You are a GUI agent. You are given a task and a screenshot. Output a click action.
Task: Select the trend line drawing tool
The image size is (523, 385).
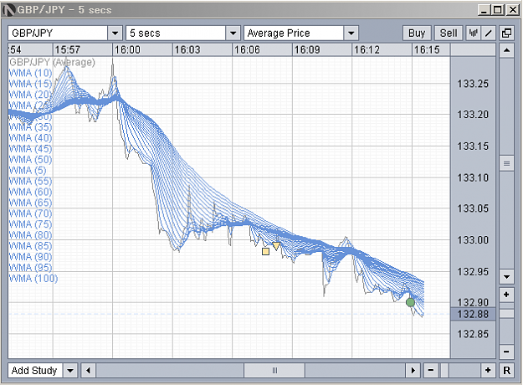(x=489, y=33)
